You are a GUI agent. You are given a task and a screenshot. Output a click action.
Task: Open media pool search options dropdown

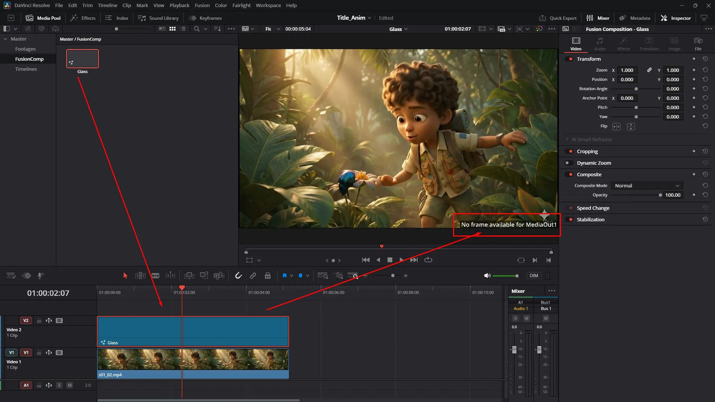pos(205,29)
